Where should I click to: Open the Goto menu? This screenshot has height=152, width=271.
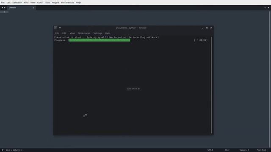(x=40, y=3)
